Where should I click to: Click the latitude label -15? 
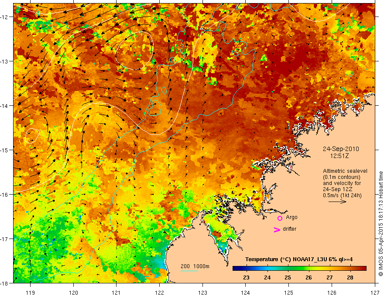pos(4,150)
